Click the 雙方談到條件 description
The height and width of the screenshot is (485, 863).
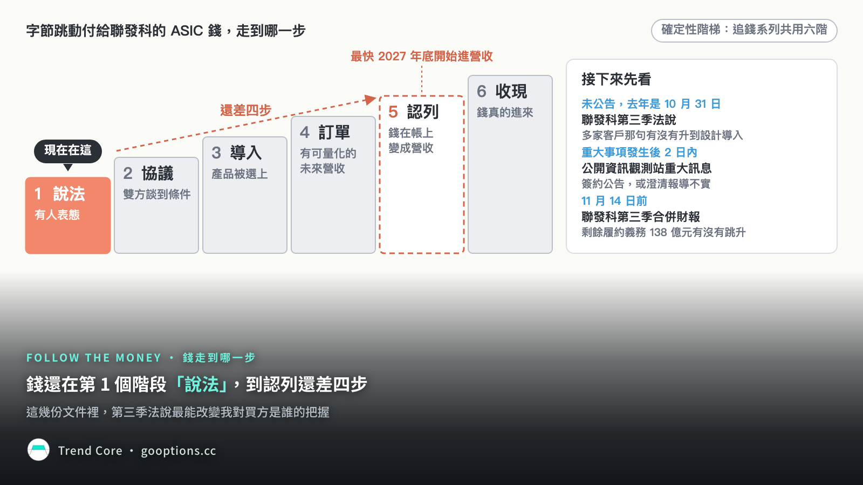point(156,194)
